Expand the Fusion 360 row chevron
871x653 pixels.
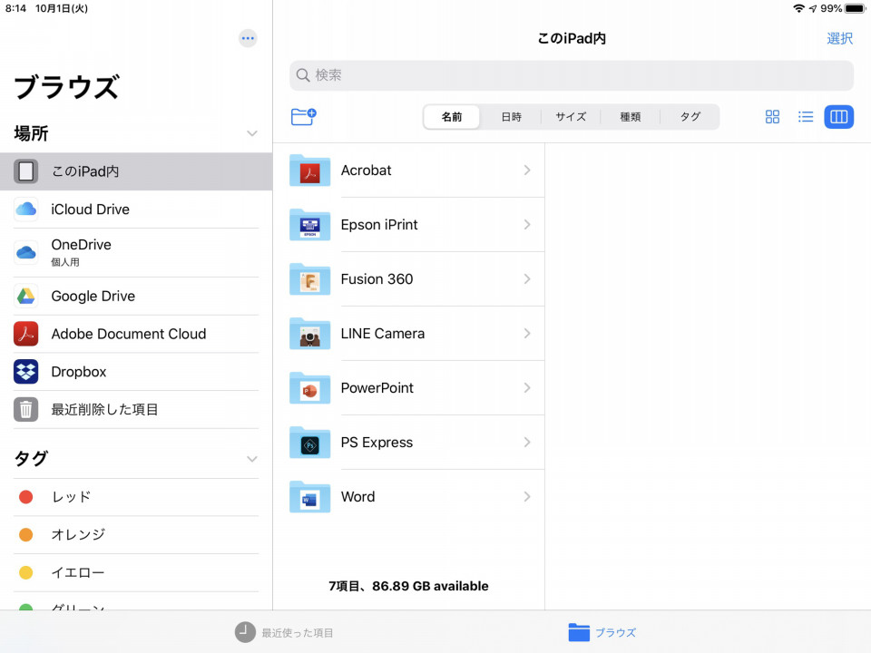(527, 278)
